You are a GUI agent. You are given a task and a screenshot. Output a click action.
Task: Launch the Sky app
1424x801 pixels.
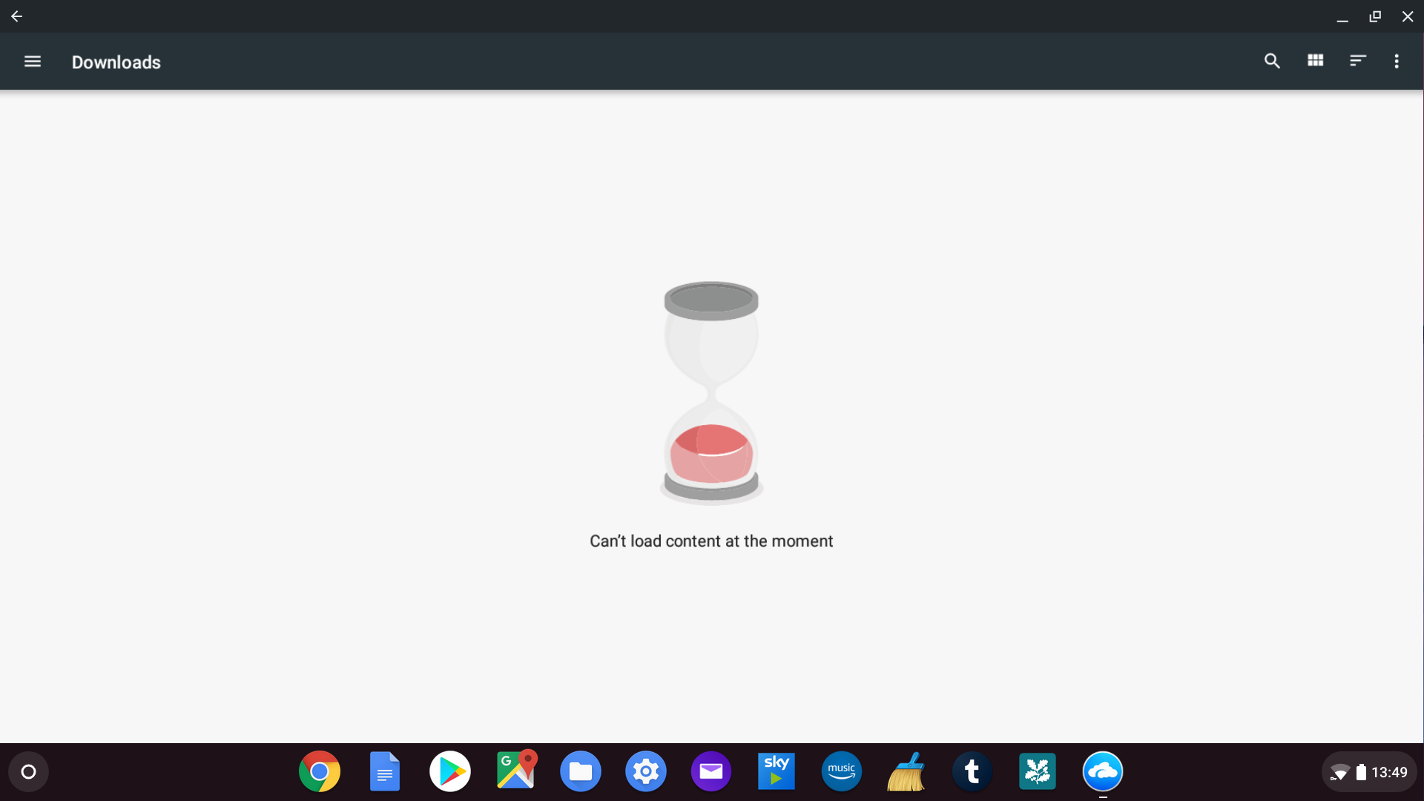(777, 771)
